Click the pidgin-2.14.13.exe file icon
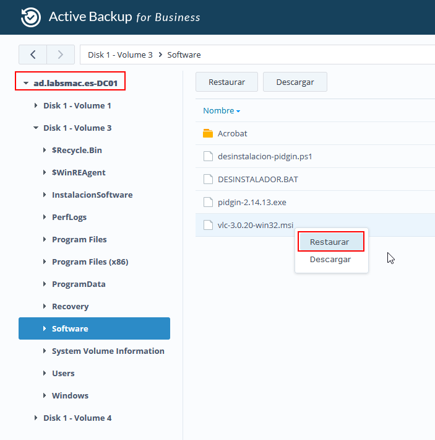435x440 pixels. pyautogui.click(x=208, y=203)
